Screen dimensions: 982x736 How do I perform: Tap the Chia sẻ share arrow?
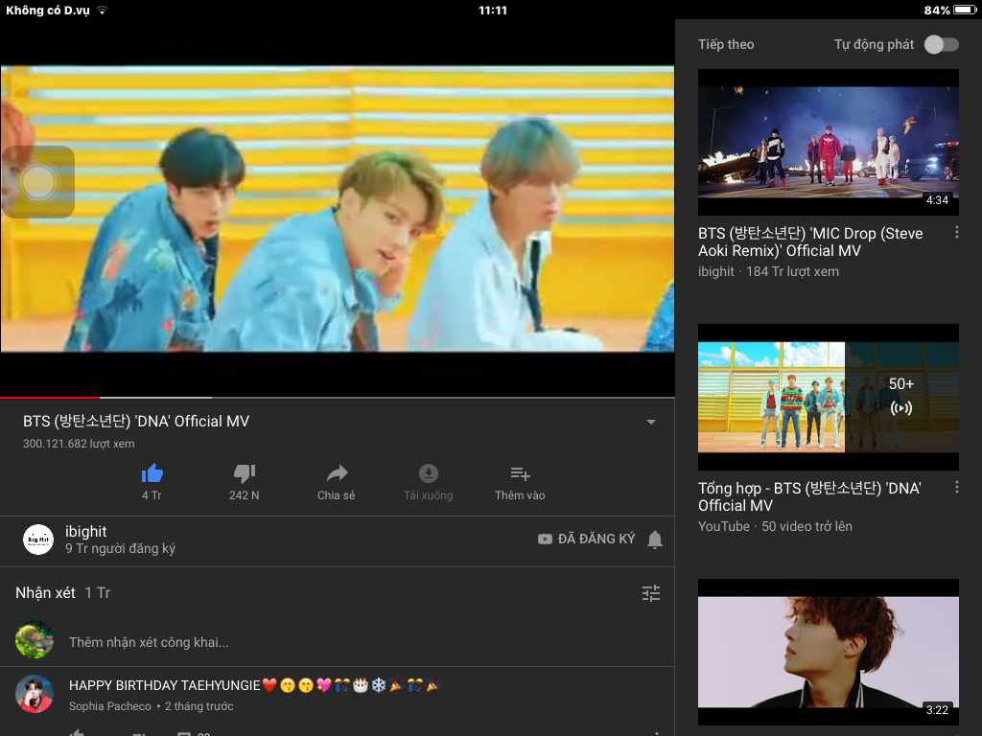(x=337, y=473)
